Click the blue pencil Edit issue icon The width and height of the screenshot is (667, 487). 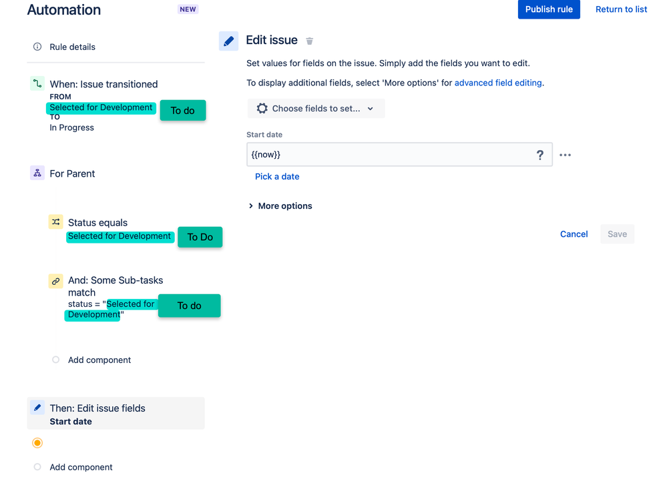[x=228, y=41]
